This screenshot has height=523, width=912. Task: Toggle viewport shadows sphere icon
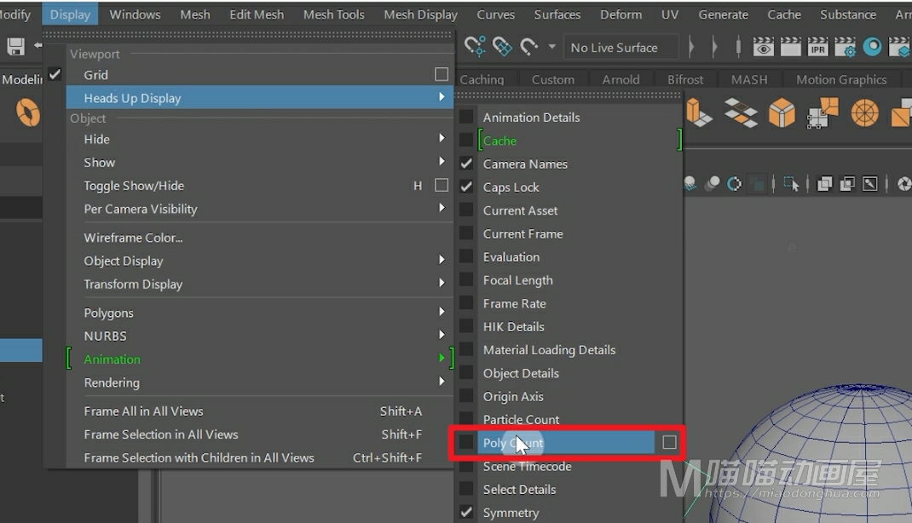click(690, 184)
